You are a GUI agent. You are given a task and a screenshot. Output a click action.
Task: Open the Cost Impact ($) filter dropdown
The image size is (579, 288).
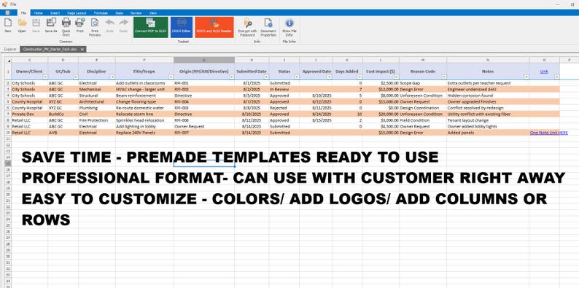point(397,77)
